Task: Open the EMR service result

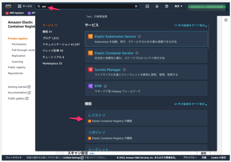Action: (146, 89)
